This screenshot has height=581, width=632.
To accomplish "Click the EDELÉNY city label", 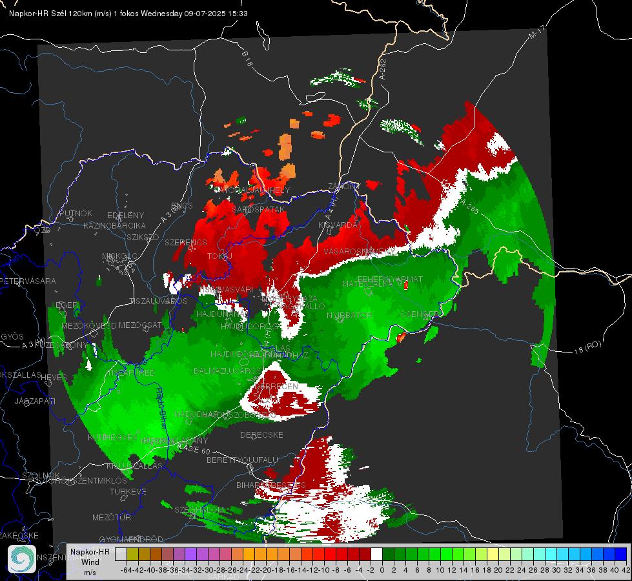I will (125, 216).
